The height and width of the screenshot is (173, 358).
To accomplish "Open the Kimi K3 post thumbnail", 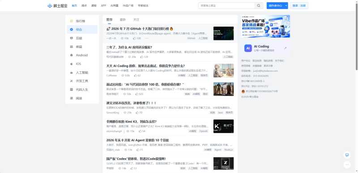I will [223, 126].
